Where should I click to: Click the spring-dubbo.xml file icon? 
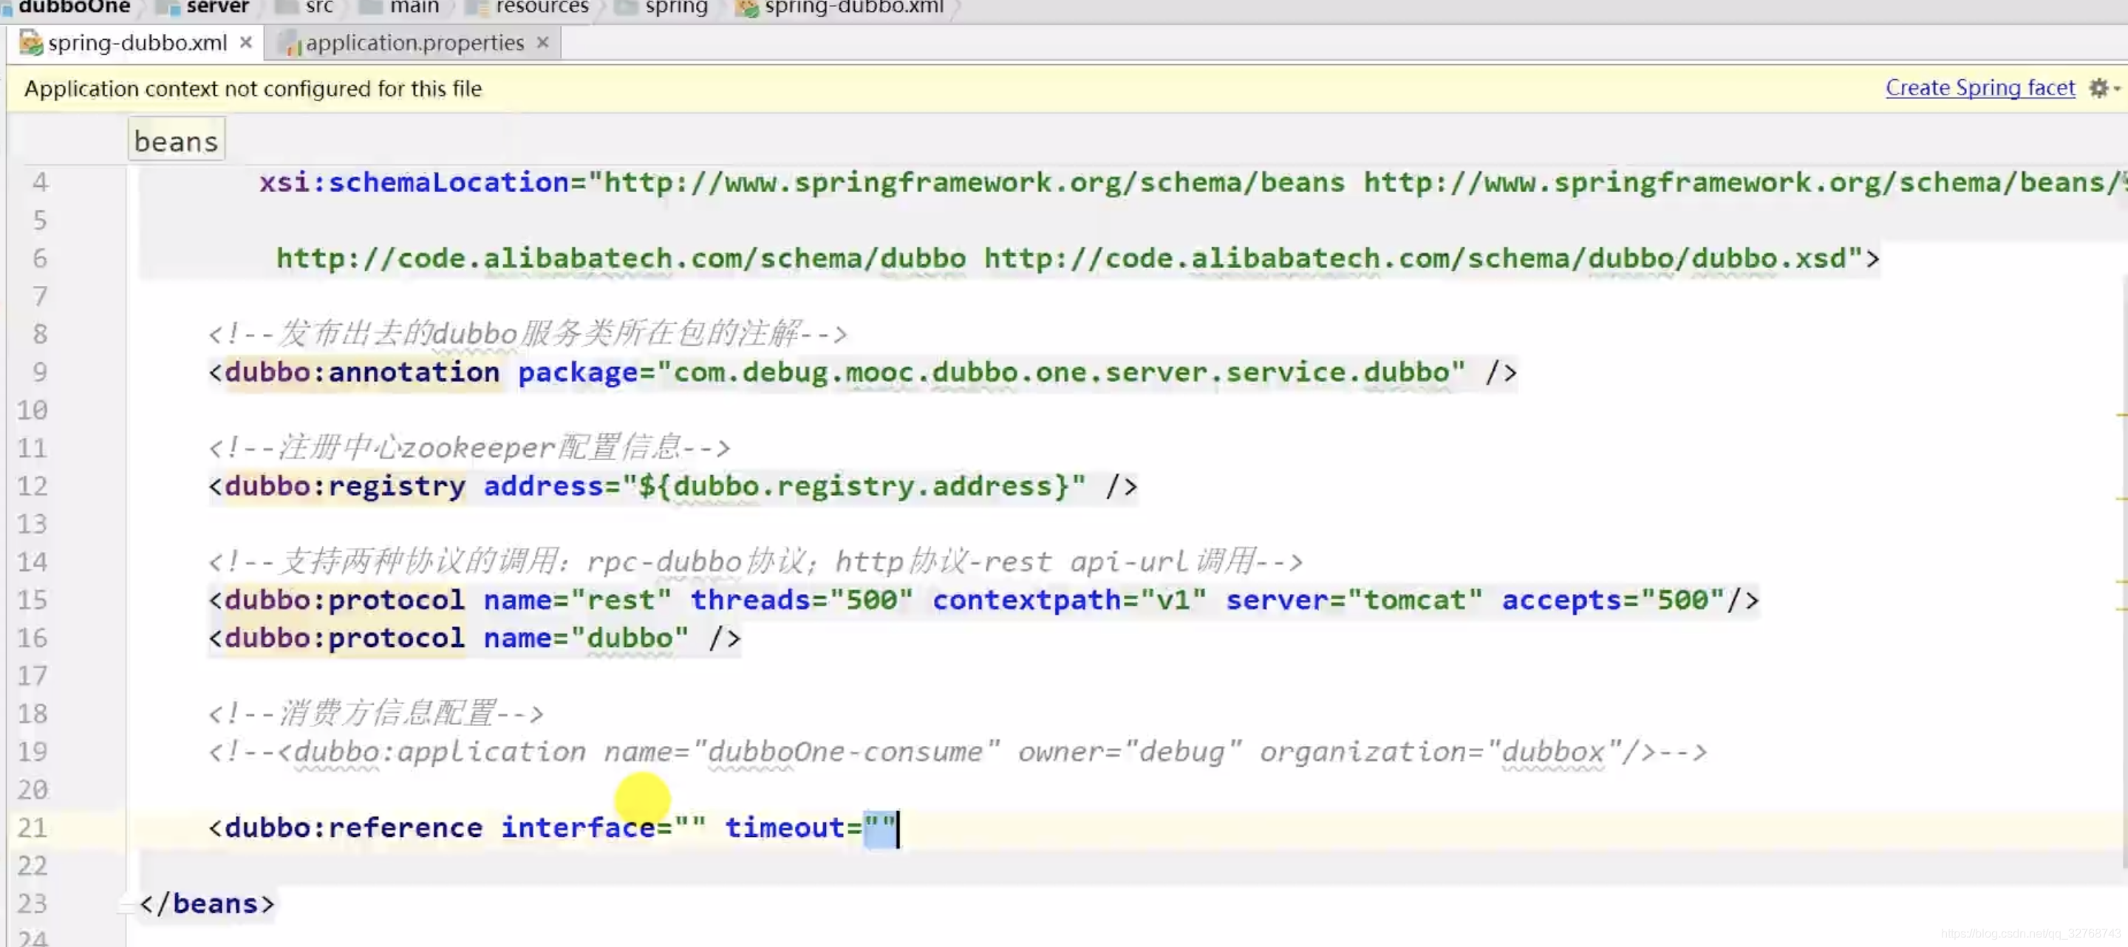click(x=30, y=42)
